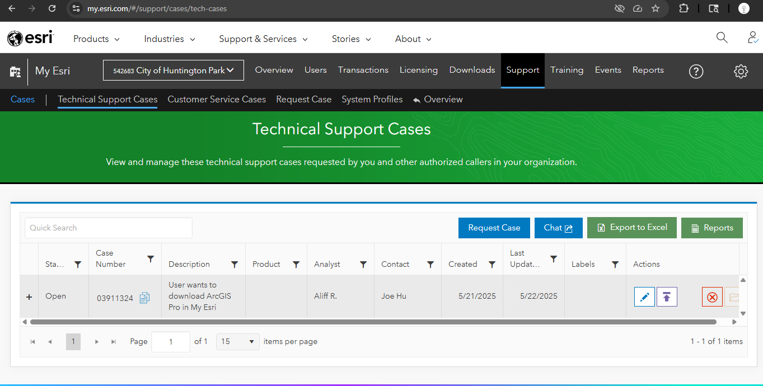Screen dimensions: 763x386
Task: Filter the Last Updated column
Action: 554,259
